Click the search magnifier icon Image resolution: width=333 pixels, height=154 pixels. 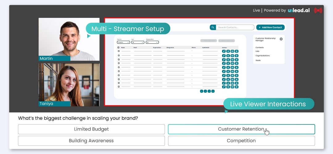212,27
